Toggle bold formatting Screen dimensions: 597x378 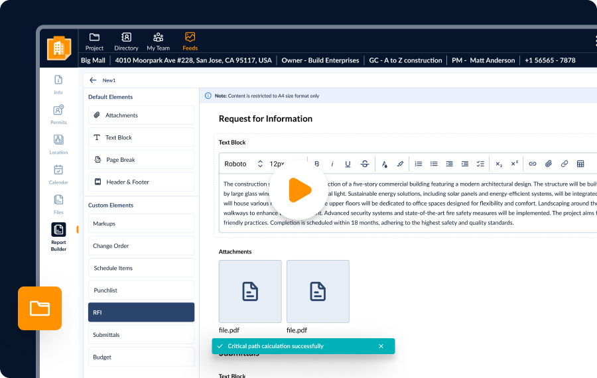317,164
